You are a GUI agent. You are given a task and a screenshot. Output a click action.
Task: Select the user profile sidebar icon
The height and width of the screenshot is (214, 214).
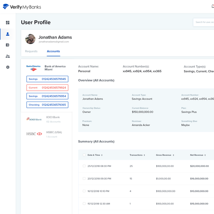click(x=8, y=34)
